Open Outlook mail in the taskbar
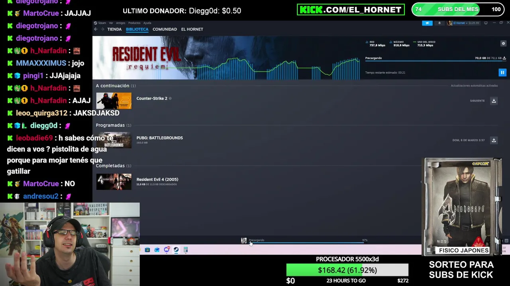The height and width of the screenshot is (286, 510). pyautogui.click(x=157, y=250)
